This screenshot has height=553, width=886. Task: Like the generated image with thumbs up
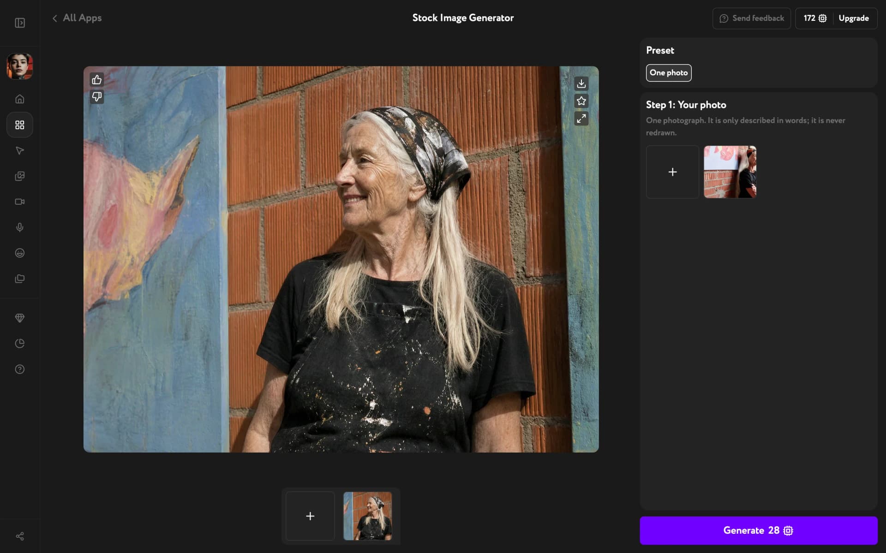97,80
